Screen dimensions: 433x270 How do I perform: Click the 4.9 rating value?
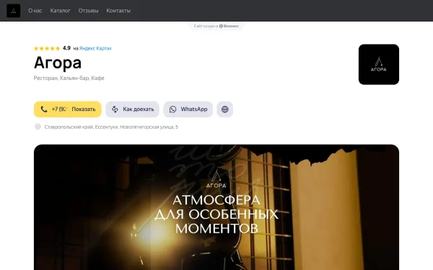(x=66, y=48)
